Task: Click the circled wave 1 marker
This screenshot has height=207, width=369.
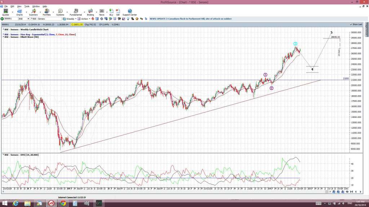Action: 265,75
